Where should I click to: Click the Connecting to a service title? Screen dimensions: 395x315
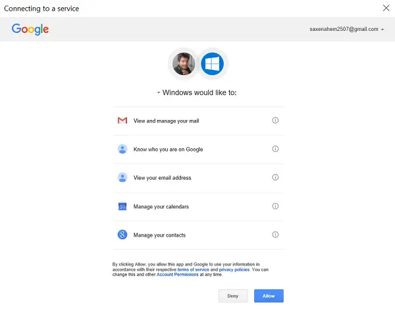click(x=41, y=9)
